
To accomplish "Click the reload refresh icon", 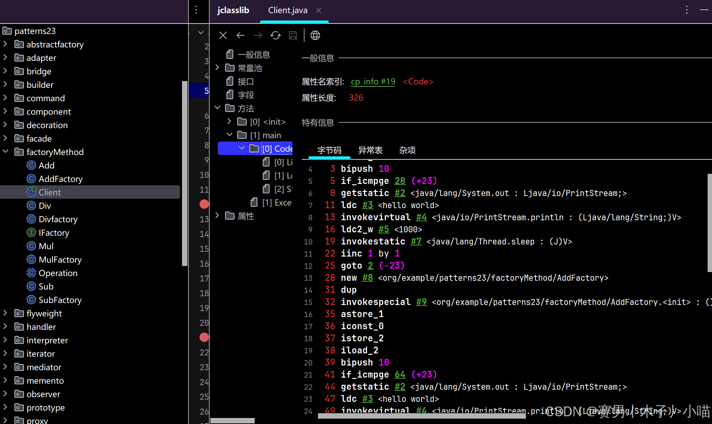I will [x=275, y=35].
